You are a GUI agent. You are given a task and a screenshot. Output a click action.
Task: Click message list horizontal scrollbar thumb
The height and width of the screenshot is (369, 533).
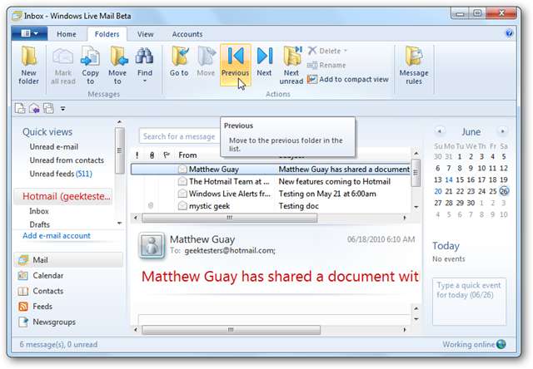(230, 218)
